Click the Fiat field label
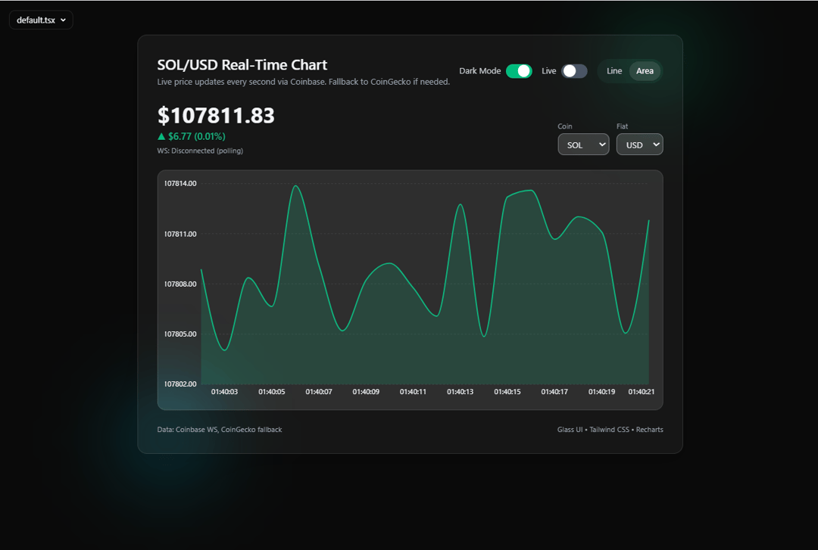The width and height of the screenshot is (818, 550). 623,126
